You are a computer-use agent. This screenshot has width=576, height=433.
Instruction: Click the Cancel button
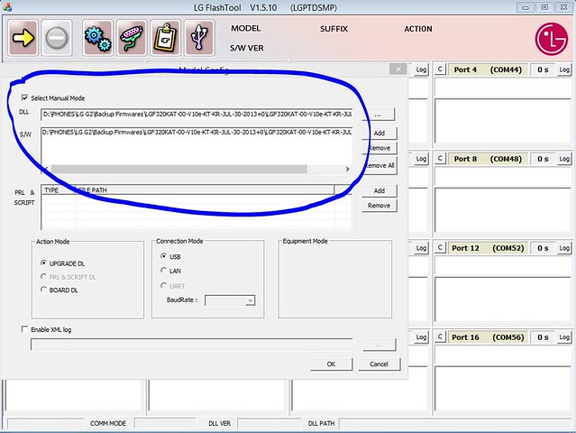tap(379, 364)
